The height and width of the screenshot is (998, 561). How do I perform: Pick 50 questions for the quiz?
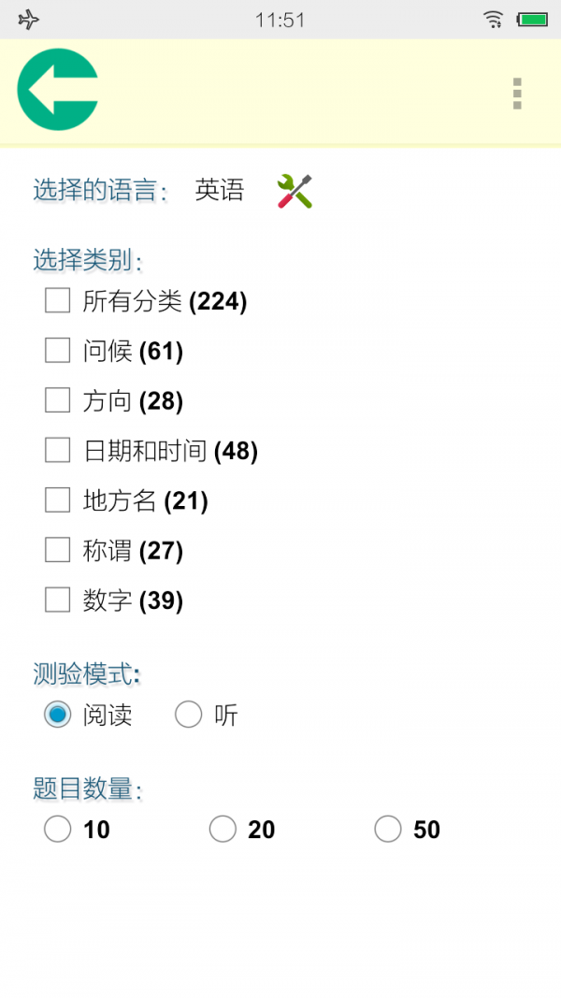[388, 829]
